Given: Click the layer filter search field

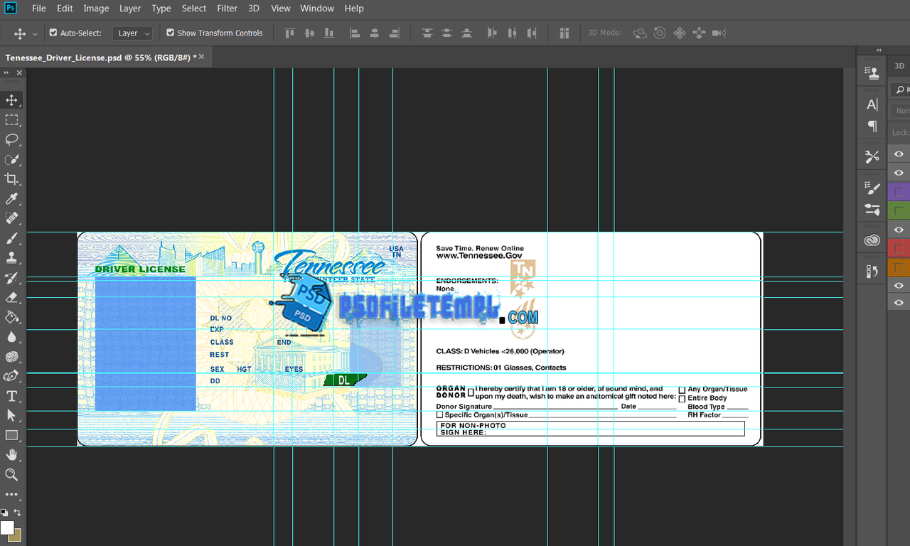Looking at the screenshot, I should [901, 90].
